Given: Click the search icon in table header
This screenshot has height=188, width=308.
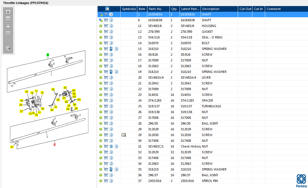Looking at the screenshot, I should 108,9.
